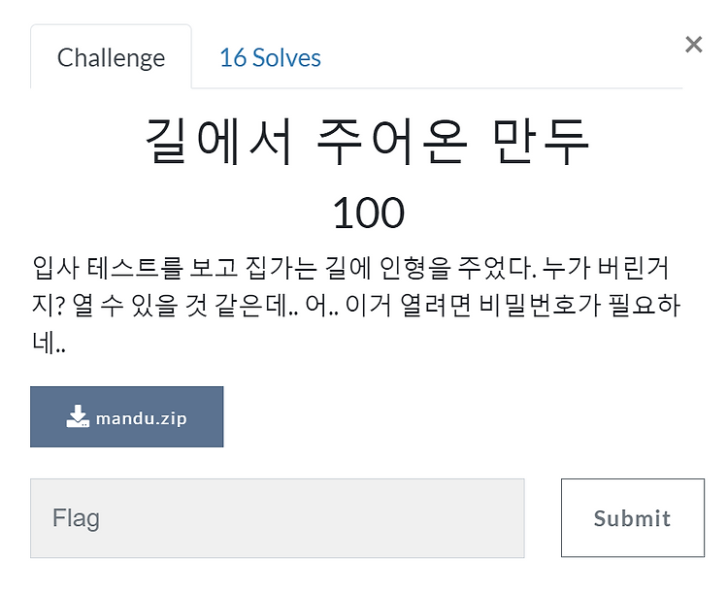
Task: Click the download icon on mandu.zip button
Action: [x=78, y=416]
